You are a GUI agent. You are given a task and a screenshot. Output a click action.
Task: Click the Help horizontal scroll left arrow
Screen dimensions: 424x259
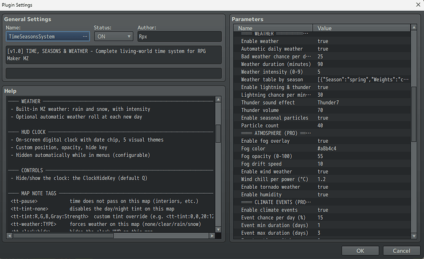point(9,236)
